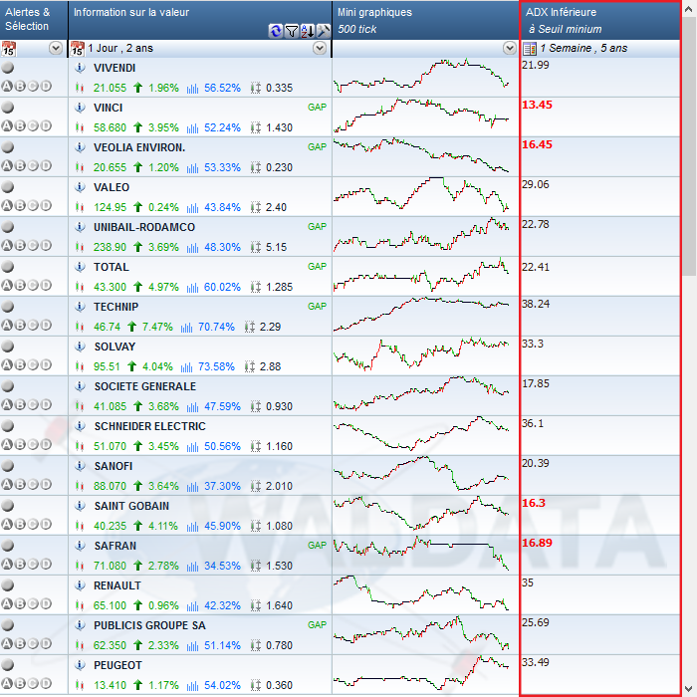
Task: Open the SOLVAY mini chart
Action: (x=421, y=354)
